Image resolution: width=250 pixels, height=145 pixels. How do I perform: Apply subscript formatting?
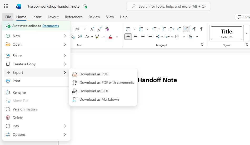coord(73,37)
